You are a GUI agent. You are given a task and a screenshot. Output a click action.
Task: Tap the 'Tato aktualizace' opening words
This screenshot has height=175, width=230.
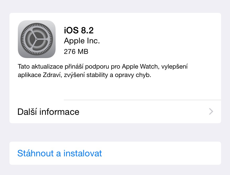click(x=40, y=66)
